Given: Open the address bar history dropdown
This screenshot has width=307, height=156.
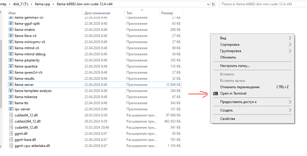Looking at the screenshot, I should coord(208,4).
